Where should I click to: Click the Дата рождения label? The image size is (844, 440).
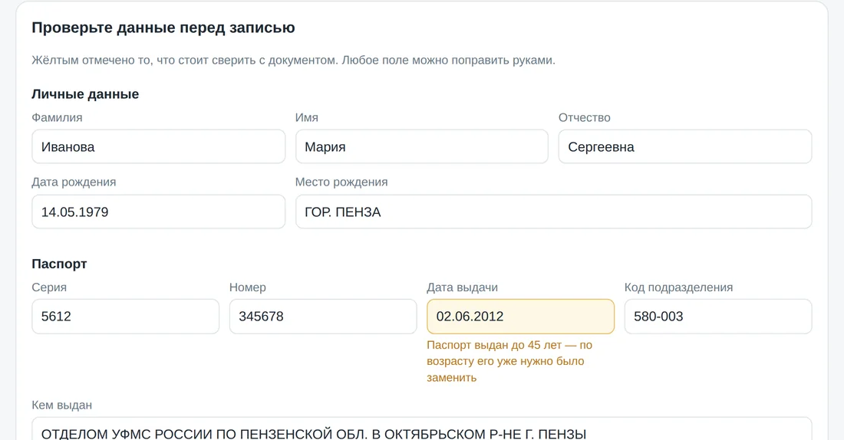pos(74,182)
